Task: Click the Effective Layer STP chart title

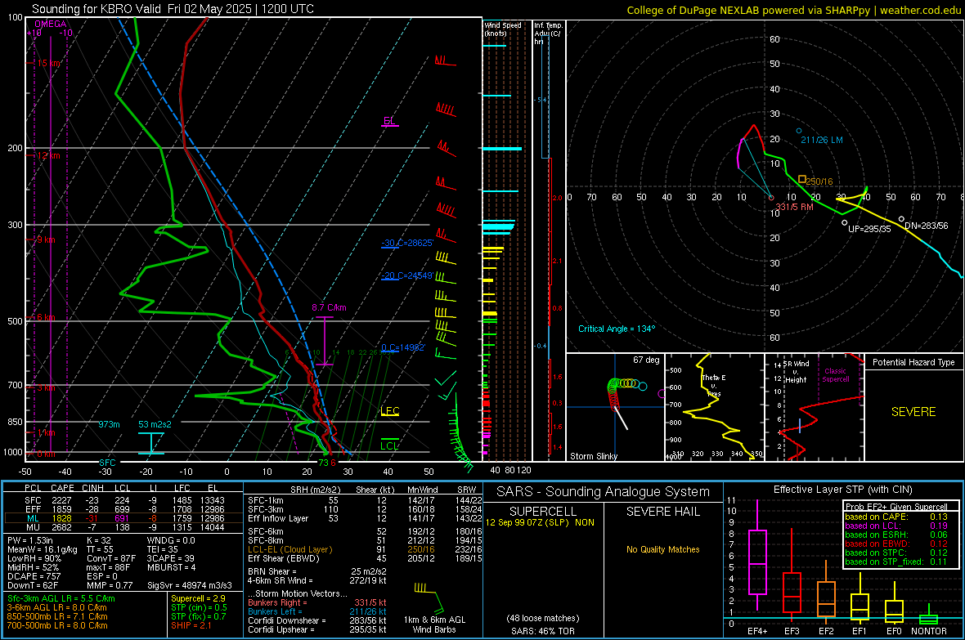Action: [x=842, y=490]
